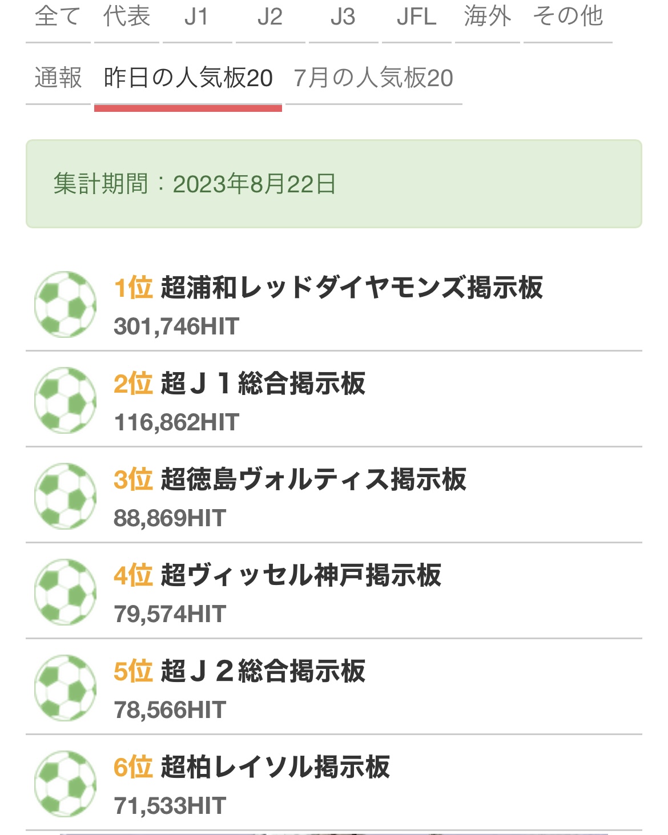Tap soccer ball icon beside 6位 柏レイソル
Image resolution: width=668 pixels, height=835 pixels.
coord(65,784)
